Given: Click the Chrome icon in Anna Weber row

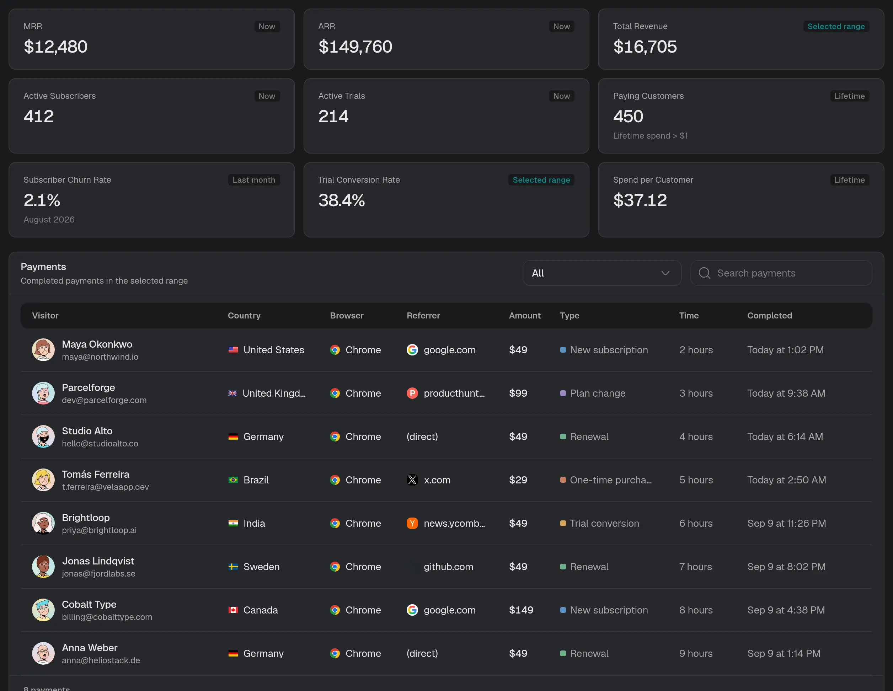Looking at the screenshot, I should pyautogui.click(x=335, y=653).
